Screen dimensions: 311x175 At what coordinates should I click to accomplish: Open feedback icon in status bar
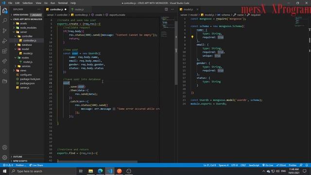[x=301, y=165]
